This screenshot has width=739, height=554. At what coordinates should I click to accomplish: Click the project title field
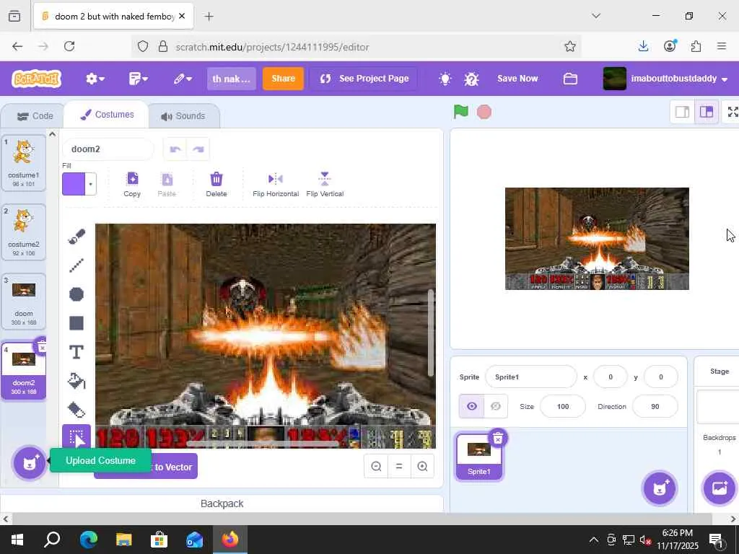point(232,79)
